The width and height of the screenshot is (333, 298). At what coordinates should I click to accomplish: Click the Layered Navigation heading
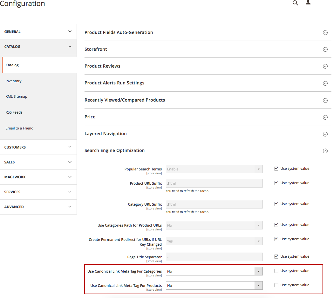pyautogui.click(x=105, y=134)
